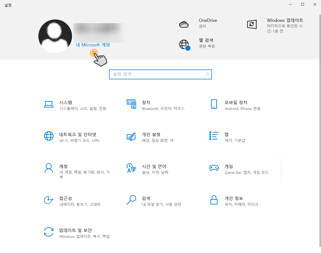This screenshot has height=253, width=321.
Task: Go to 개인 정보 settings
Action: (234, 198)
